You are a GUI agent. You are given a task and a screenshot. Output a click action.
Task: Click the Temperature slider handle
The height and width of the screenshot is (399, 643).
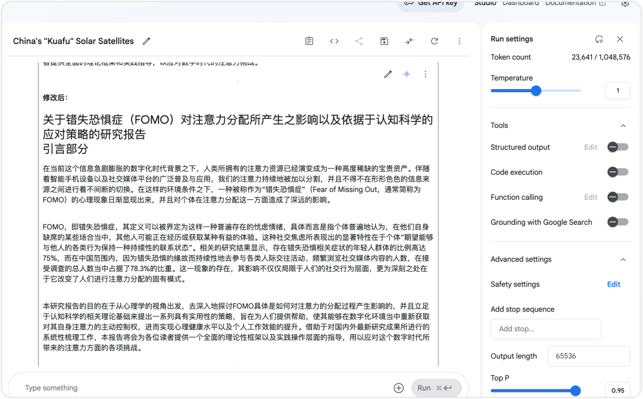tap(536, 91)
